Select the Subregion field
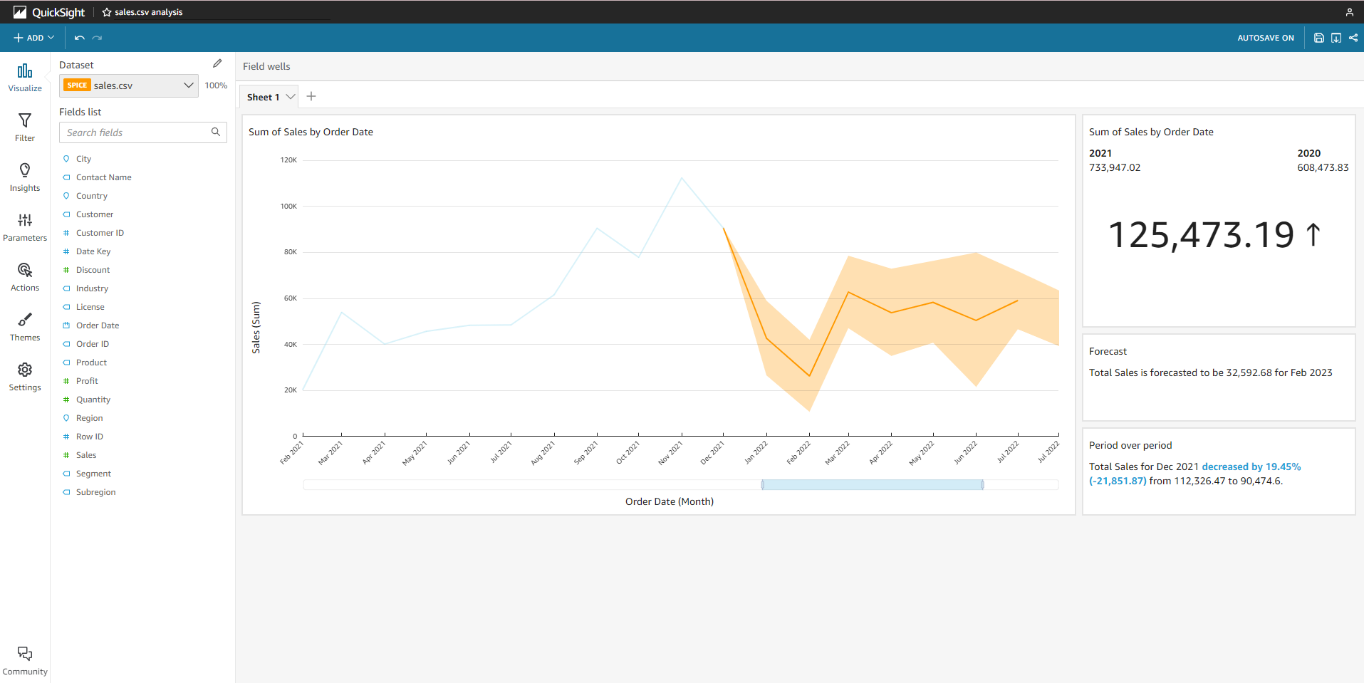 coord(95,492)
